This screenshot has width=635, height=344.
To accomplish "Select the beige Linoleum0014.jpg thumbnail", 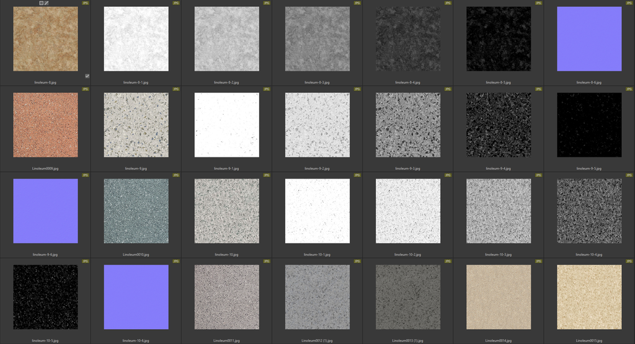I will tap(499, 298).
